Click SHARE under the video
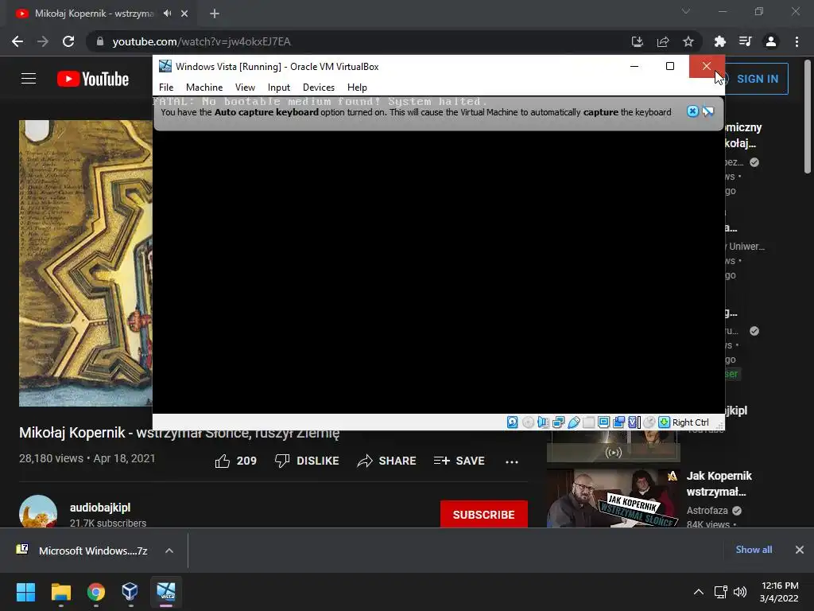This screenshot has height=611, width=814. tap(387, 461)
